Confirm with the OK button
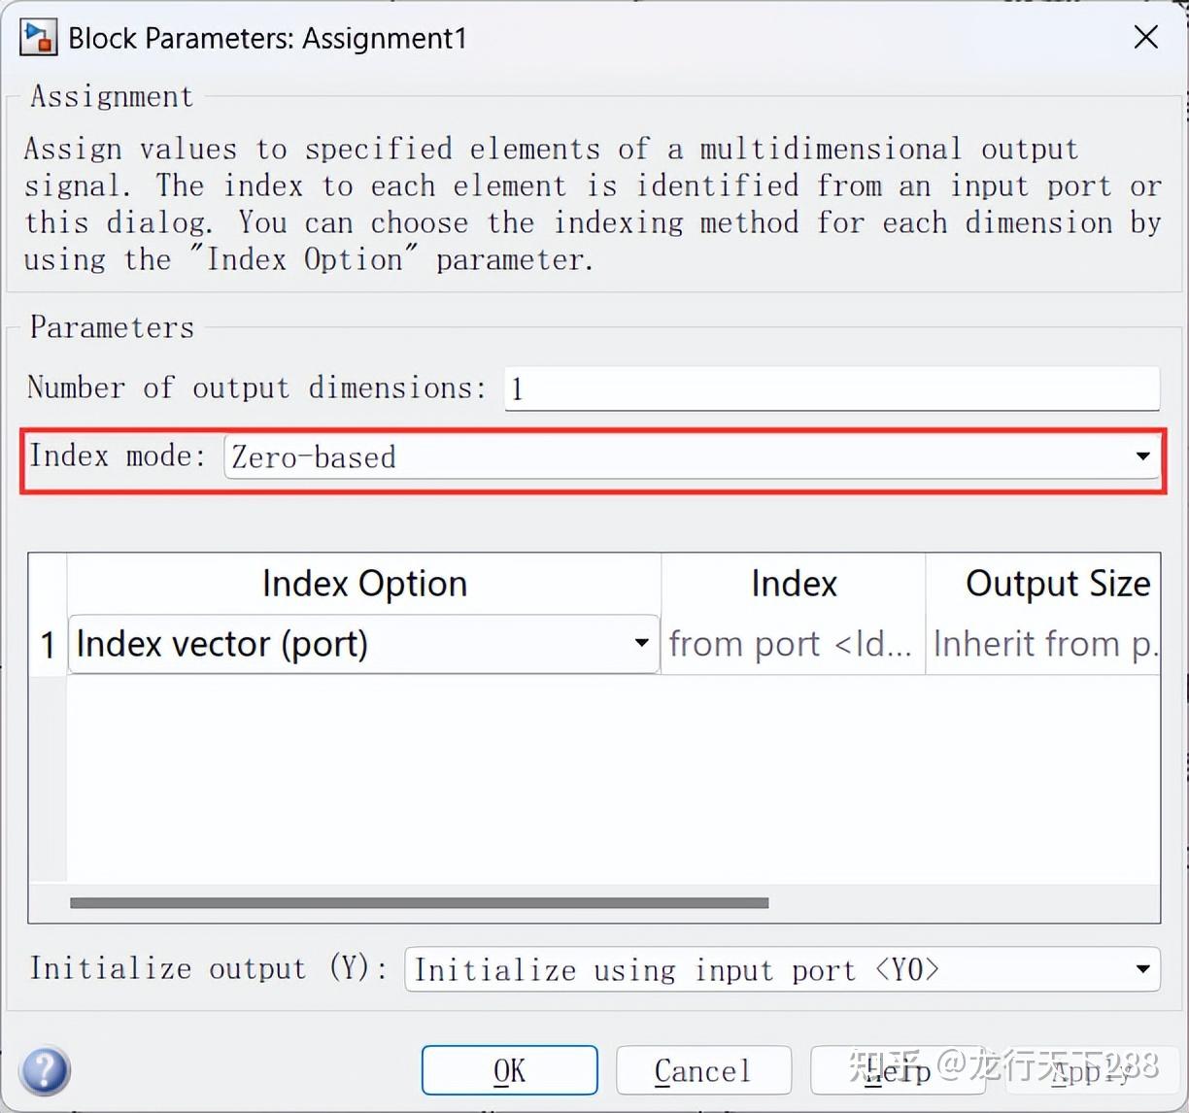Screen dimensions: 1189x1113 tap(509, 1070)
